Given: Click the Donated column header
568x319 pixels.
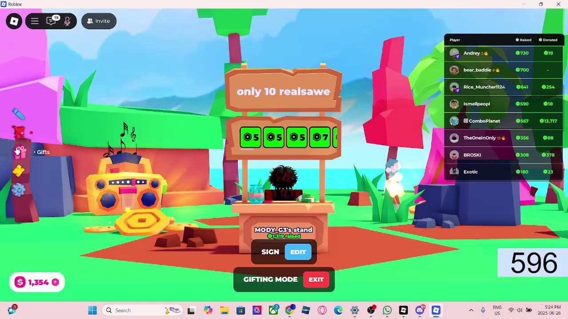Looking at the screenshot, I should (548, 40).
